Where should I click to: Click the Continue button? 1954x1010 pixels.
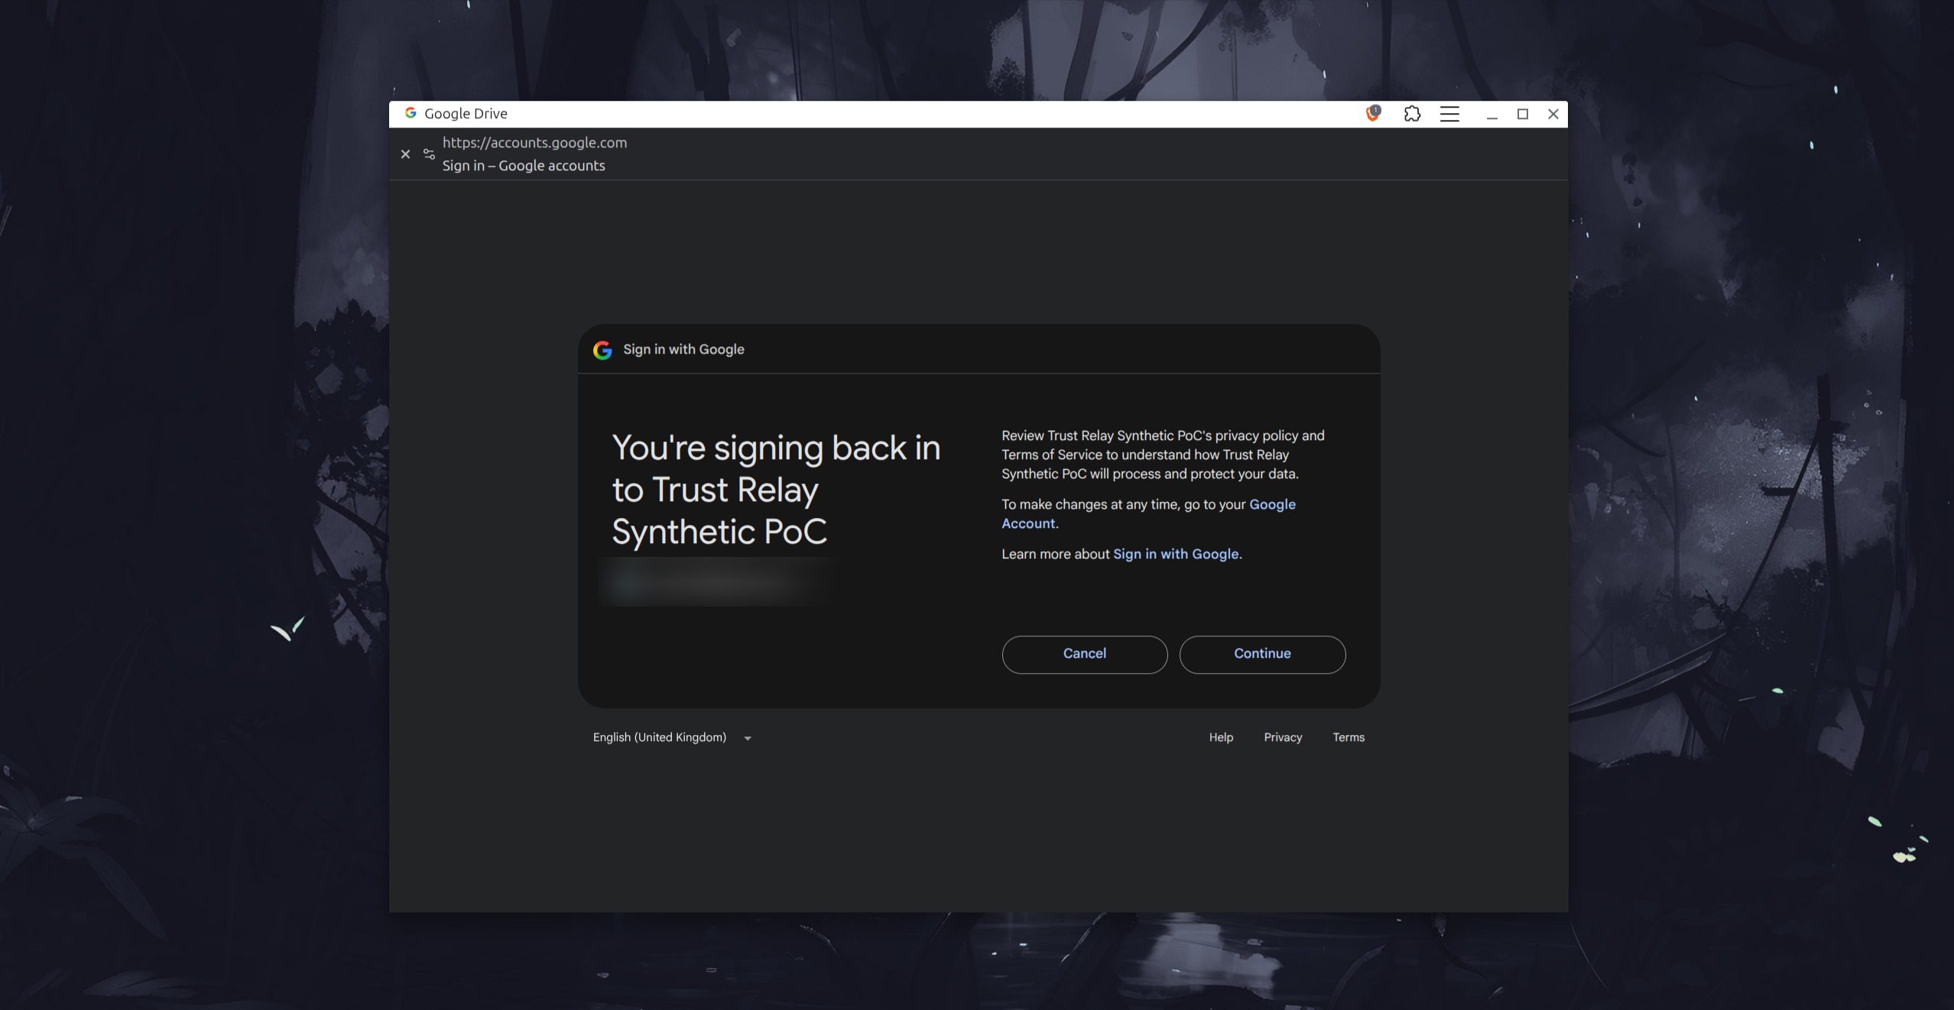(x=1262, y=654)
